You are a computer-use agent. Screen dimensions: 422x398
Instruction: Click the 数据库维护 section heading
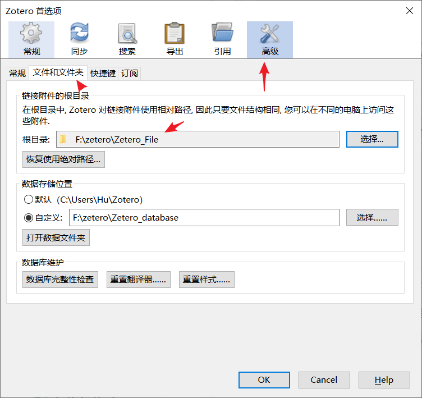tap(43, 262)
